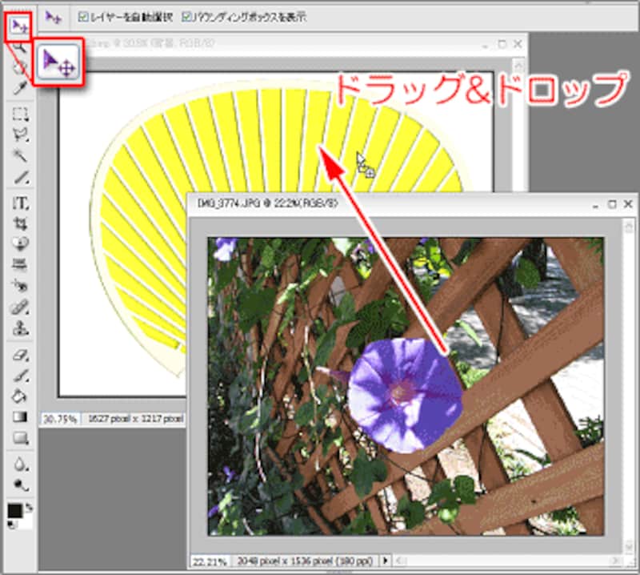Toggle the レイヤーを自動選択 checkbox
The image size is (640, 575).
84,16
